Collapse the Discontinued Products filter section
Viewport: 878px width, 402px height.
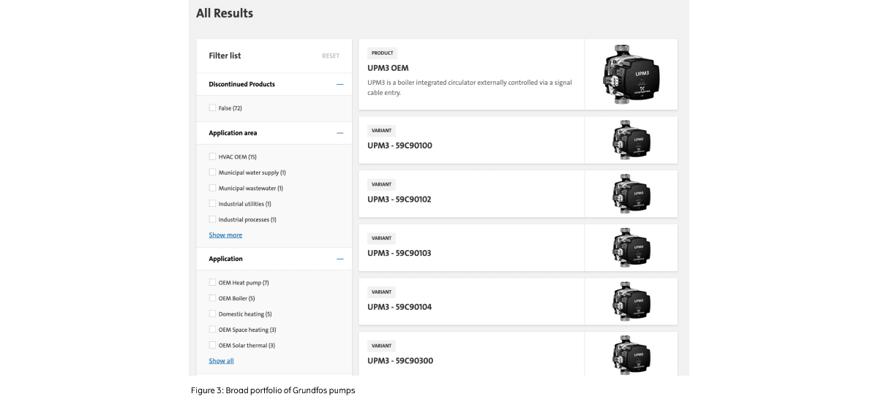pyautogui.click(x=339, y=85)
